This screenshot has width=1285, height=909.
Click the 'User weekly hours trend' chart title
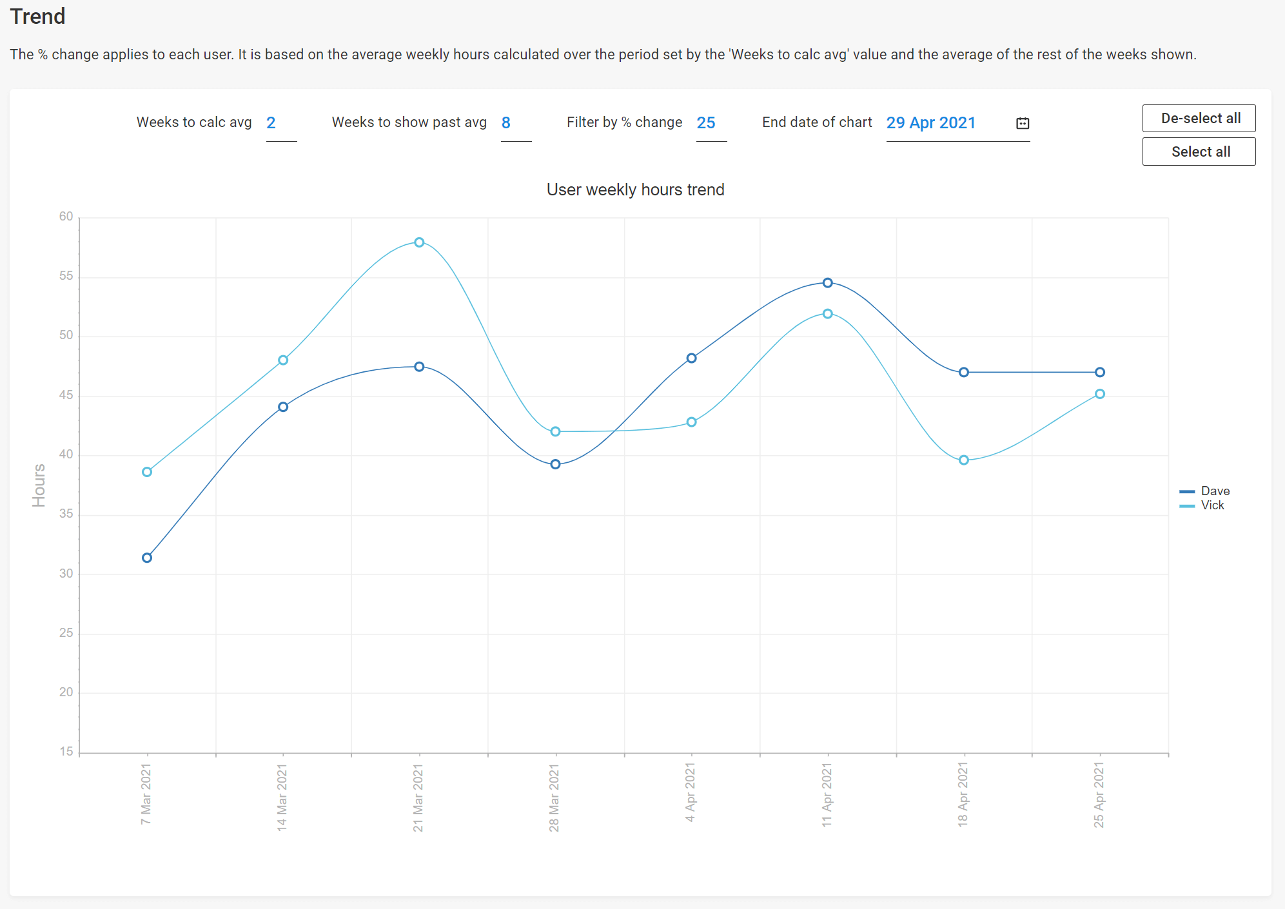coord(636,190)
